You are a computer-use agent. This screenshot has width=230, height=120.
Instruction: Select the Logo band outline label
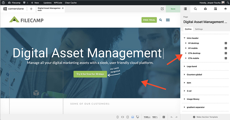(x=192, y=66)
